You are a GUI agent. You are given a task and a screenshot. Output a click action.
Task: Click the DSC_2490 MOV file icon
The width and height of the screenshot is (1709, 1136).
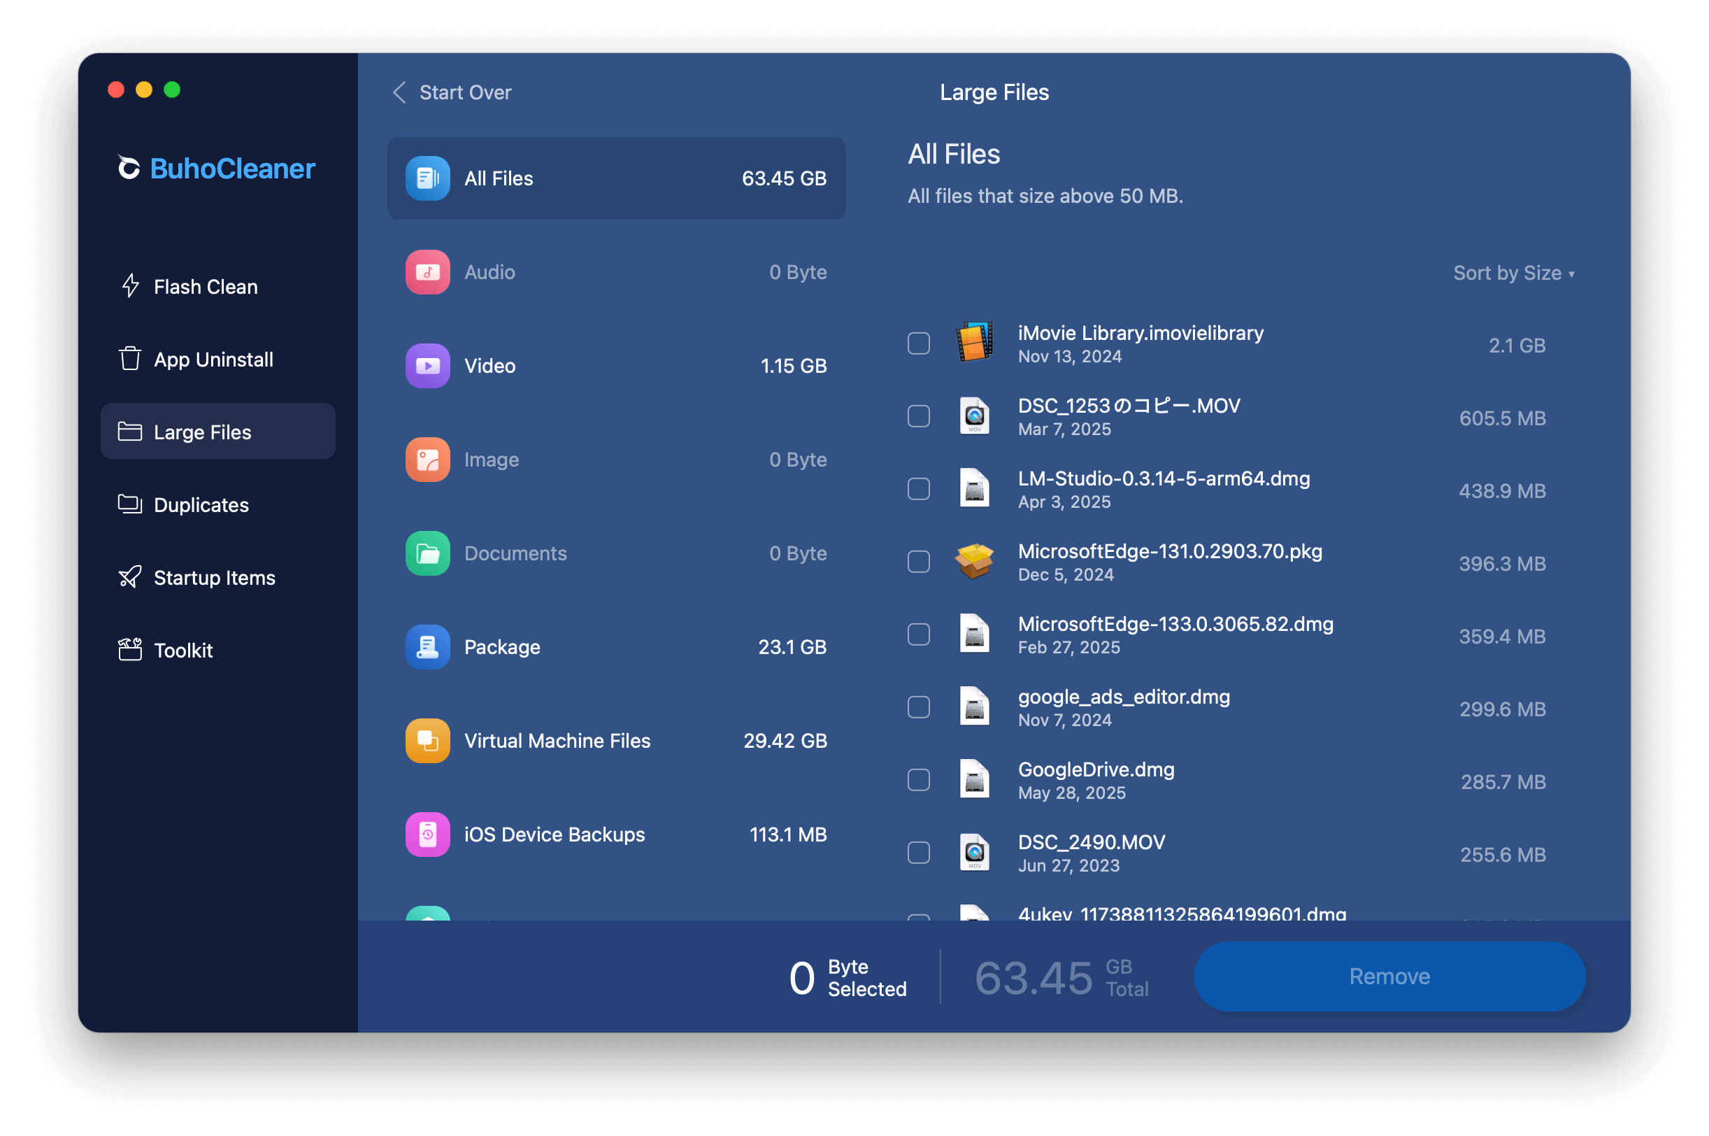[975, 852]
